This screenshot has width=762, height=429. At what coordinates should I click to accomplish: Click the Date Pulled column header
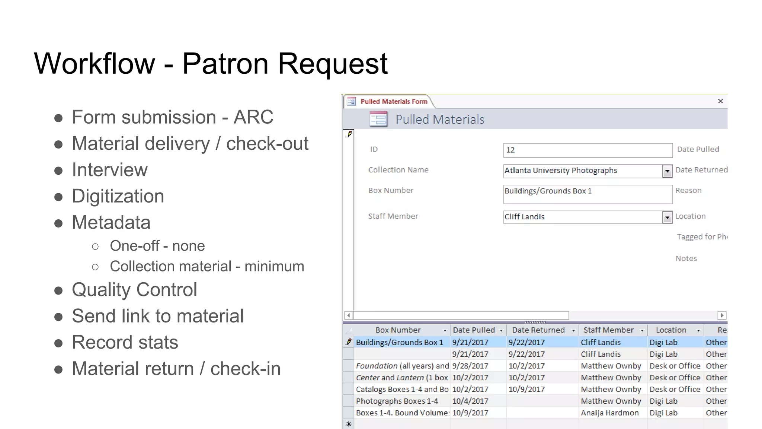coord(474,330)
